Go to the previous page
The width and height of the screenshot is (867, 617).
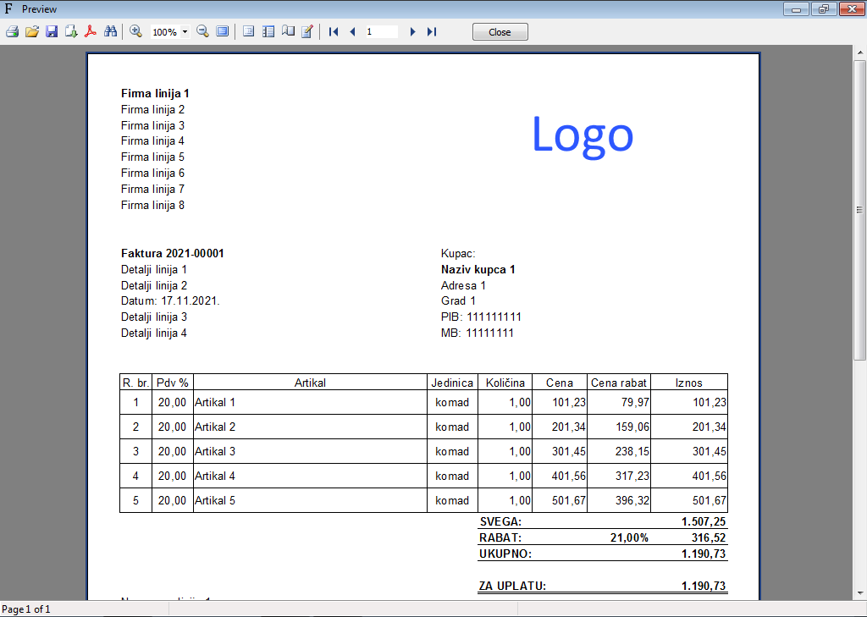point(352,31)
